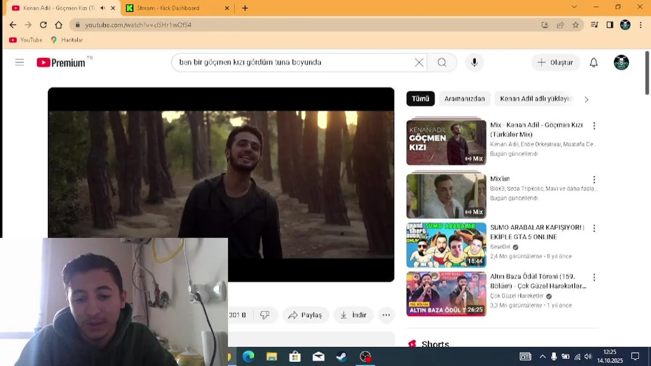
Task: Open the Çok Güzel Hareketler channel name
Action: point(517,296)
